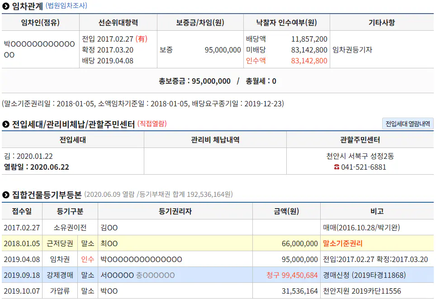Screen dimensions: 436x300
Task: Open the 법원임차조사 link
Action: (x=66, y=5)
